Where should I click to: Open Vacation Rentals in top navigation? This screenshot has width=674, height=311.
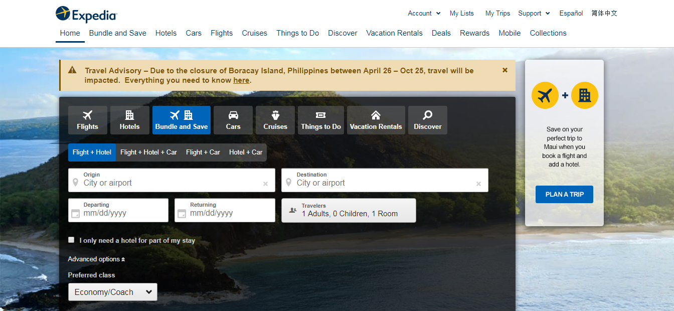(x=395, y=33)
